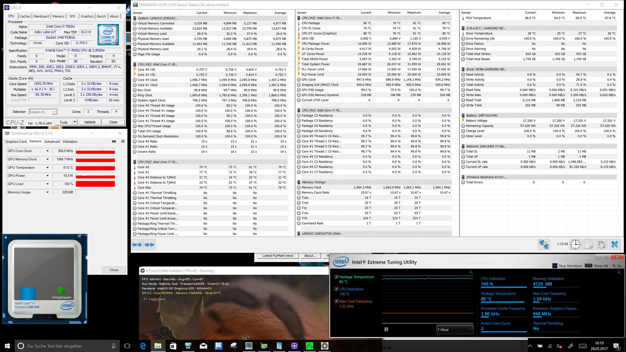Open Task View from taskbar
The height and width of the screenshot is (352, 626).
click(127, 346)
